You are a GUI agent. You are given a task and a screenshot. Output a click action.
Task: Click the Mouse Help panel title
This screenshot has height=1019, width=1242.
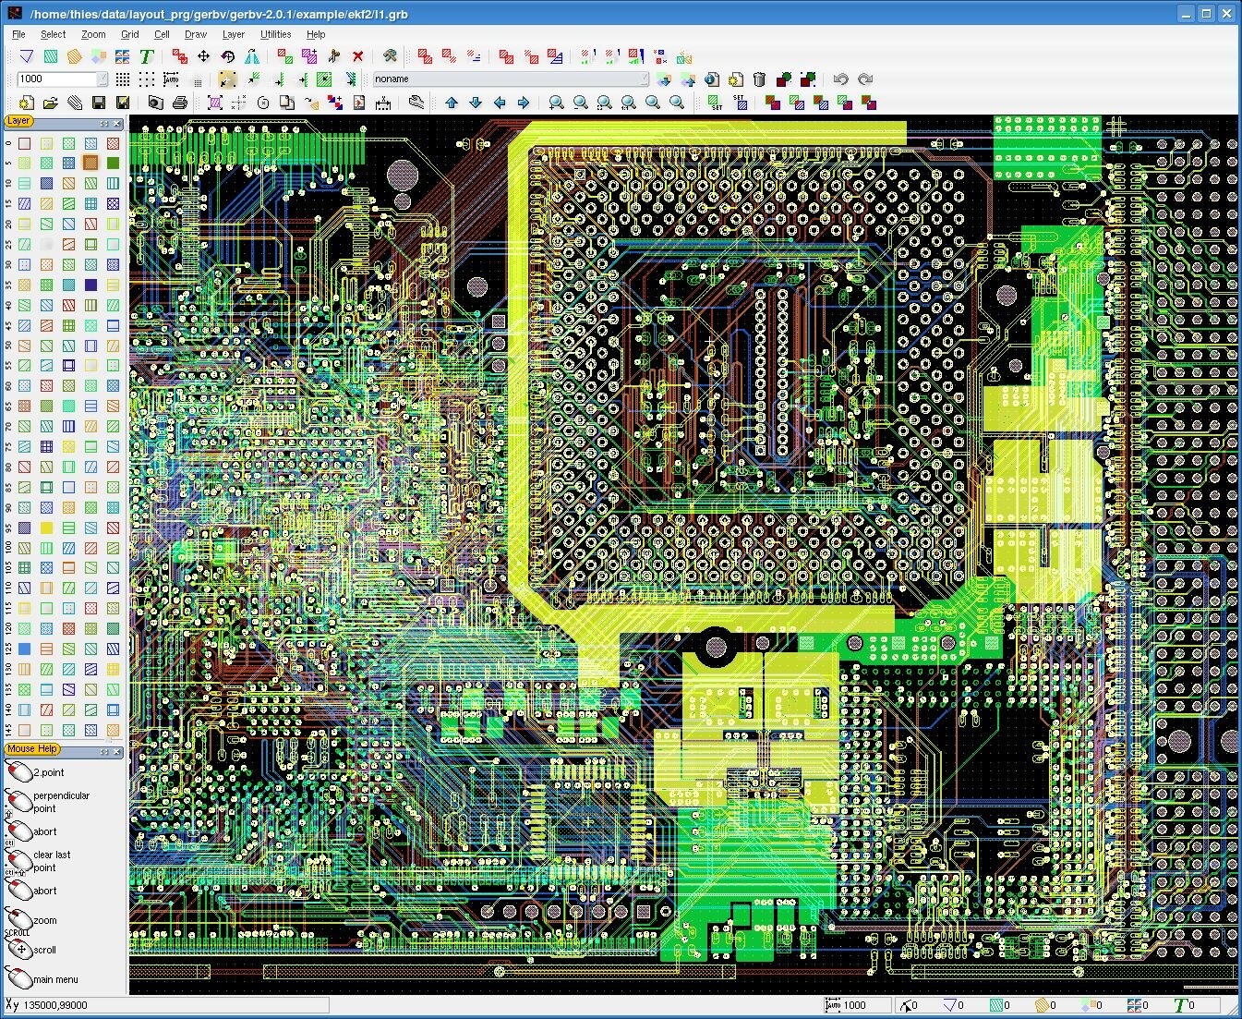coord(31,749)
